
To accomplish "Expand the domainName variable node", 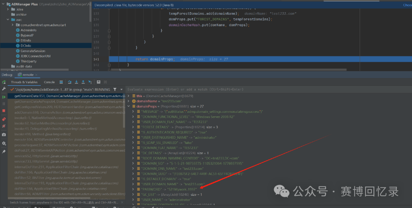I will click(x=129, y=101).
